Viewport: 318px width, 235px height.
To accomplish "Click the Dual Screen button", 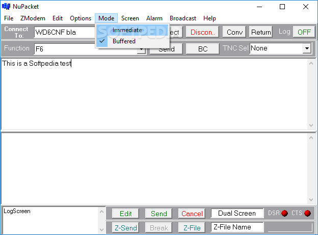I will point(237,213).
